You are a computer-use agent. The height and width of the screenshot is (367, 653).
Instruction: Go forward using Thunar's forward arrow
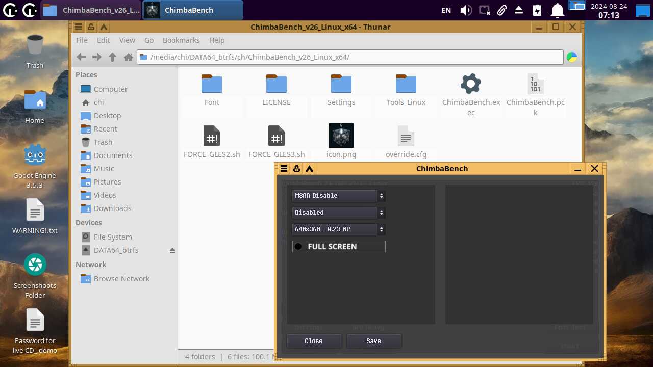96,57
